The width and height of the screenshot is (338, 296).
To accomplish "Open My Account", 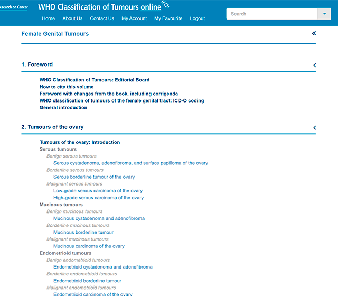I will pyautogui.click(x=134, y=18).
